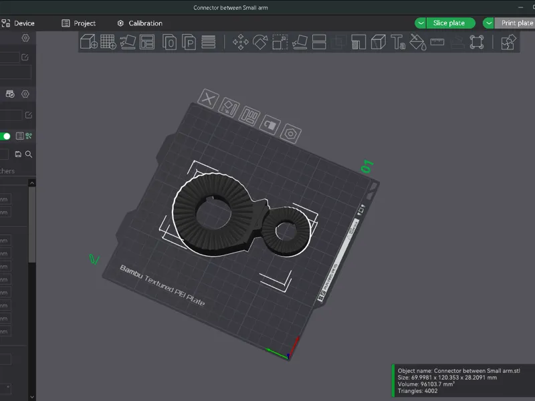
Task: Click the Bambu Textured PEI Plate label
Action: (163, 285)
